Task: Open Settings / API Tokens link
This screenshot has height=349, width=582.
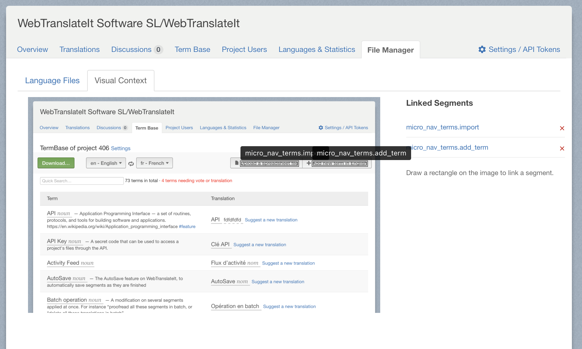Action: (x=524, y=49)
